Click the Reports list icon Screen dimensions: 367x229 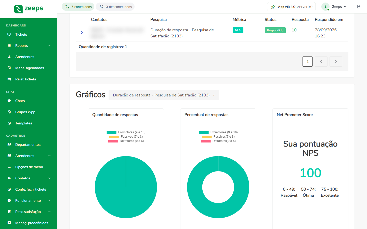click(9, 46)
